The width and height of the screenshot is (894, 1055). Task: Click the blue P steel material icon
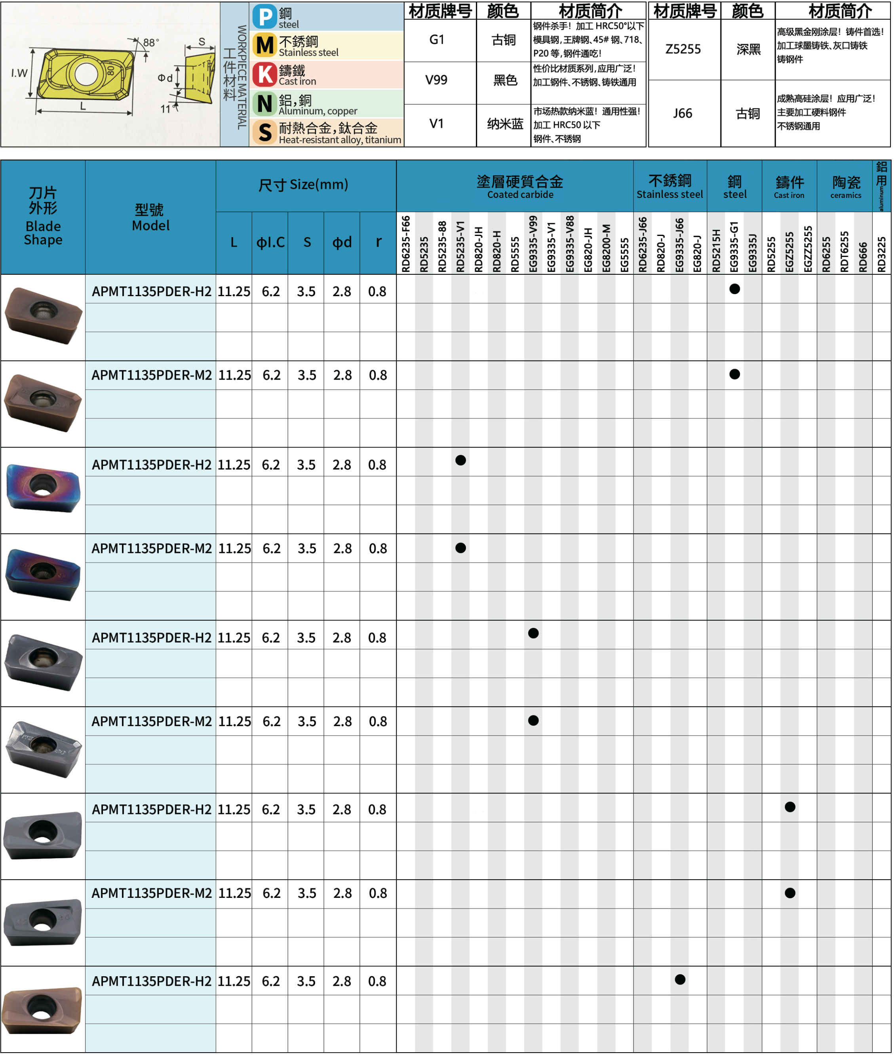(x=264, y=17)
